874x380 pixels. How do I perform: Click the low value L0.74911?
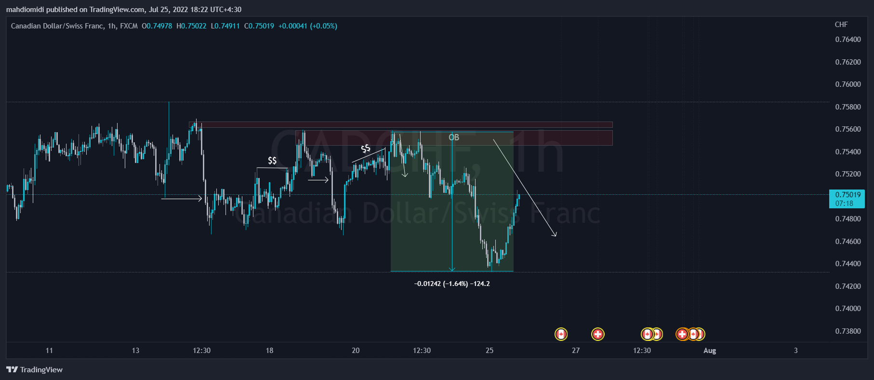coord(225,26)
